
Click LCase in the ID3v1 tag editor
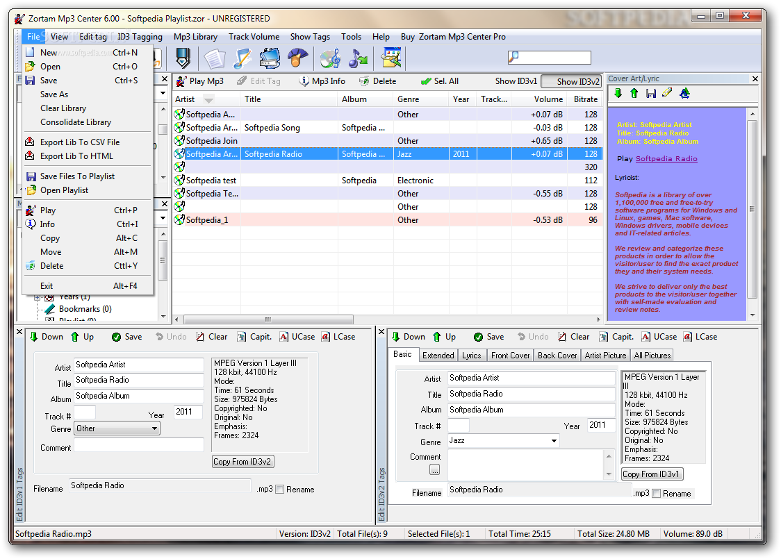tap(338, 337)
